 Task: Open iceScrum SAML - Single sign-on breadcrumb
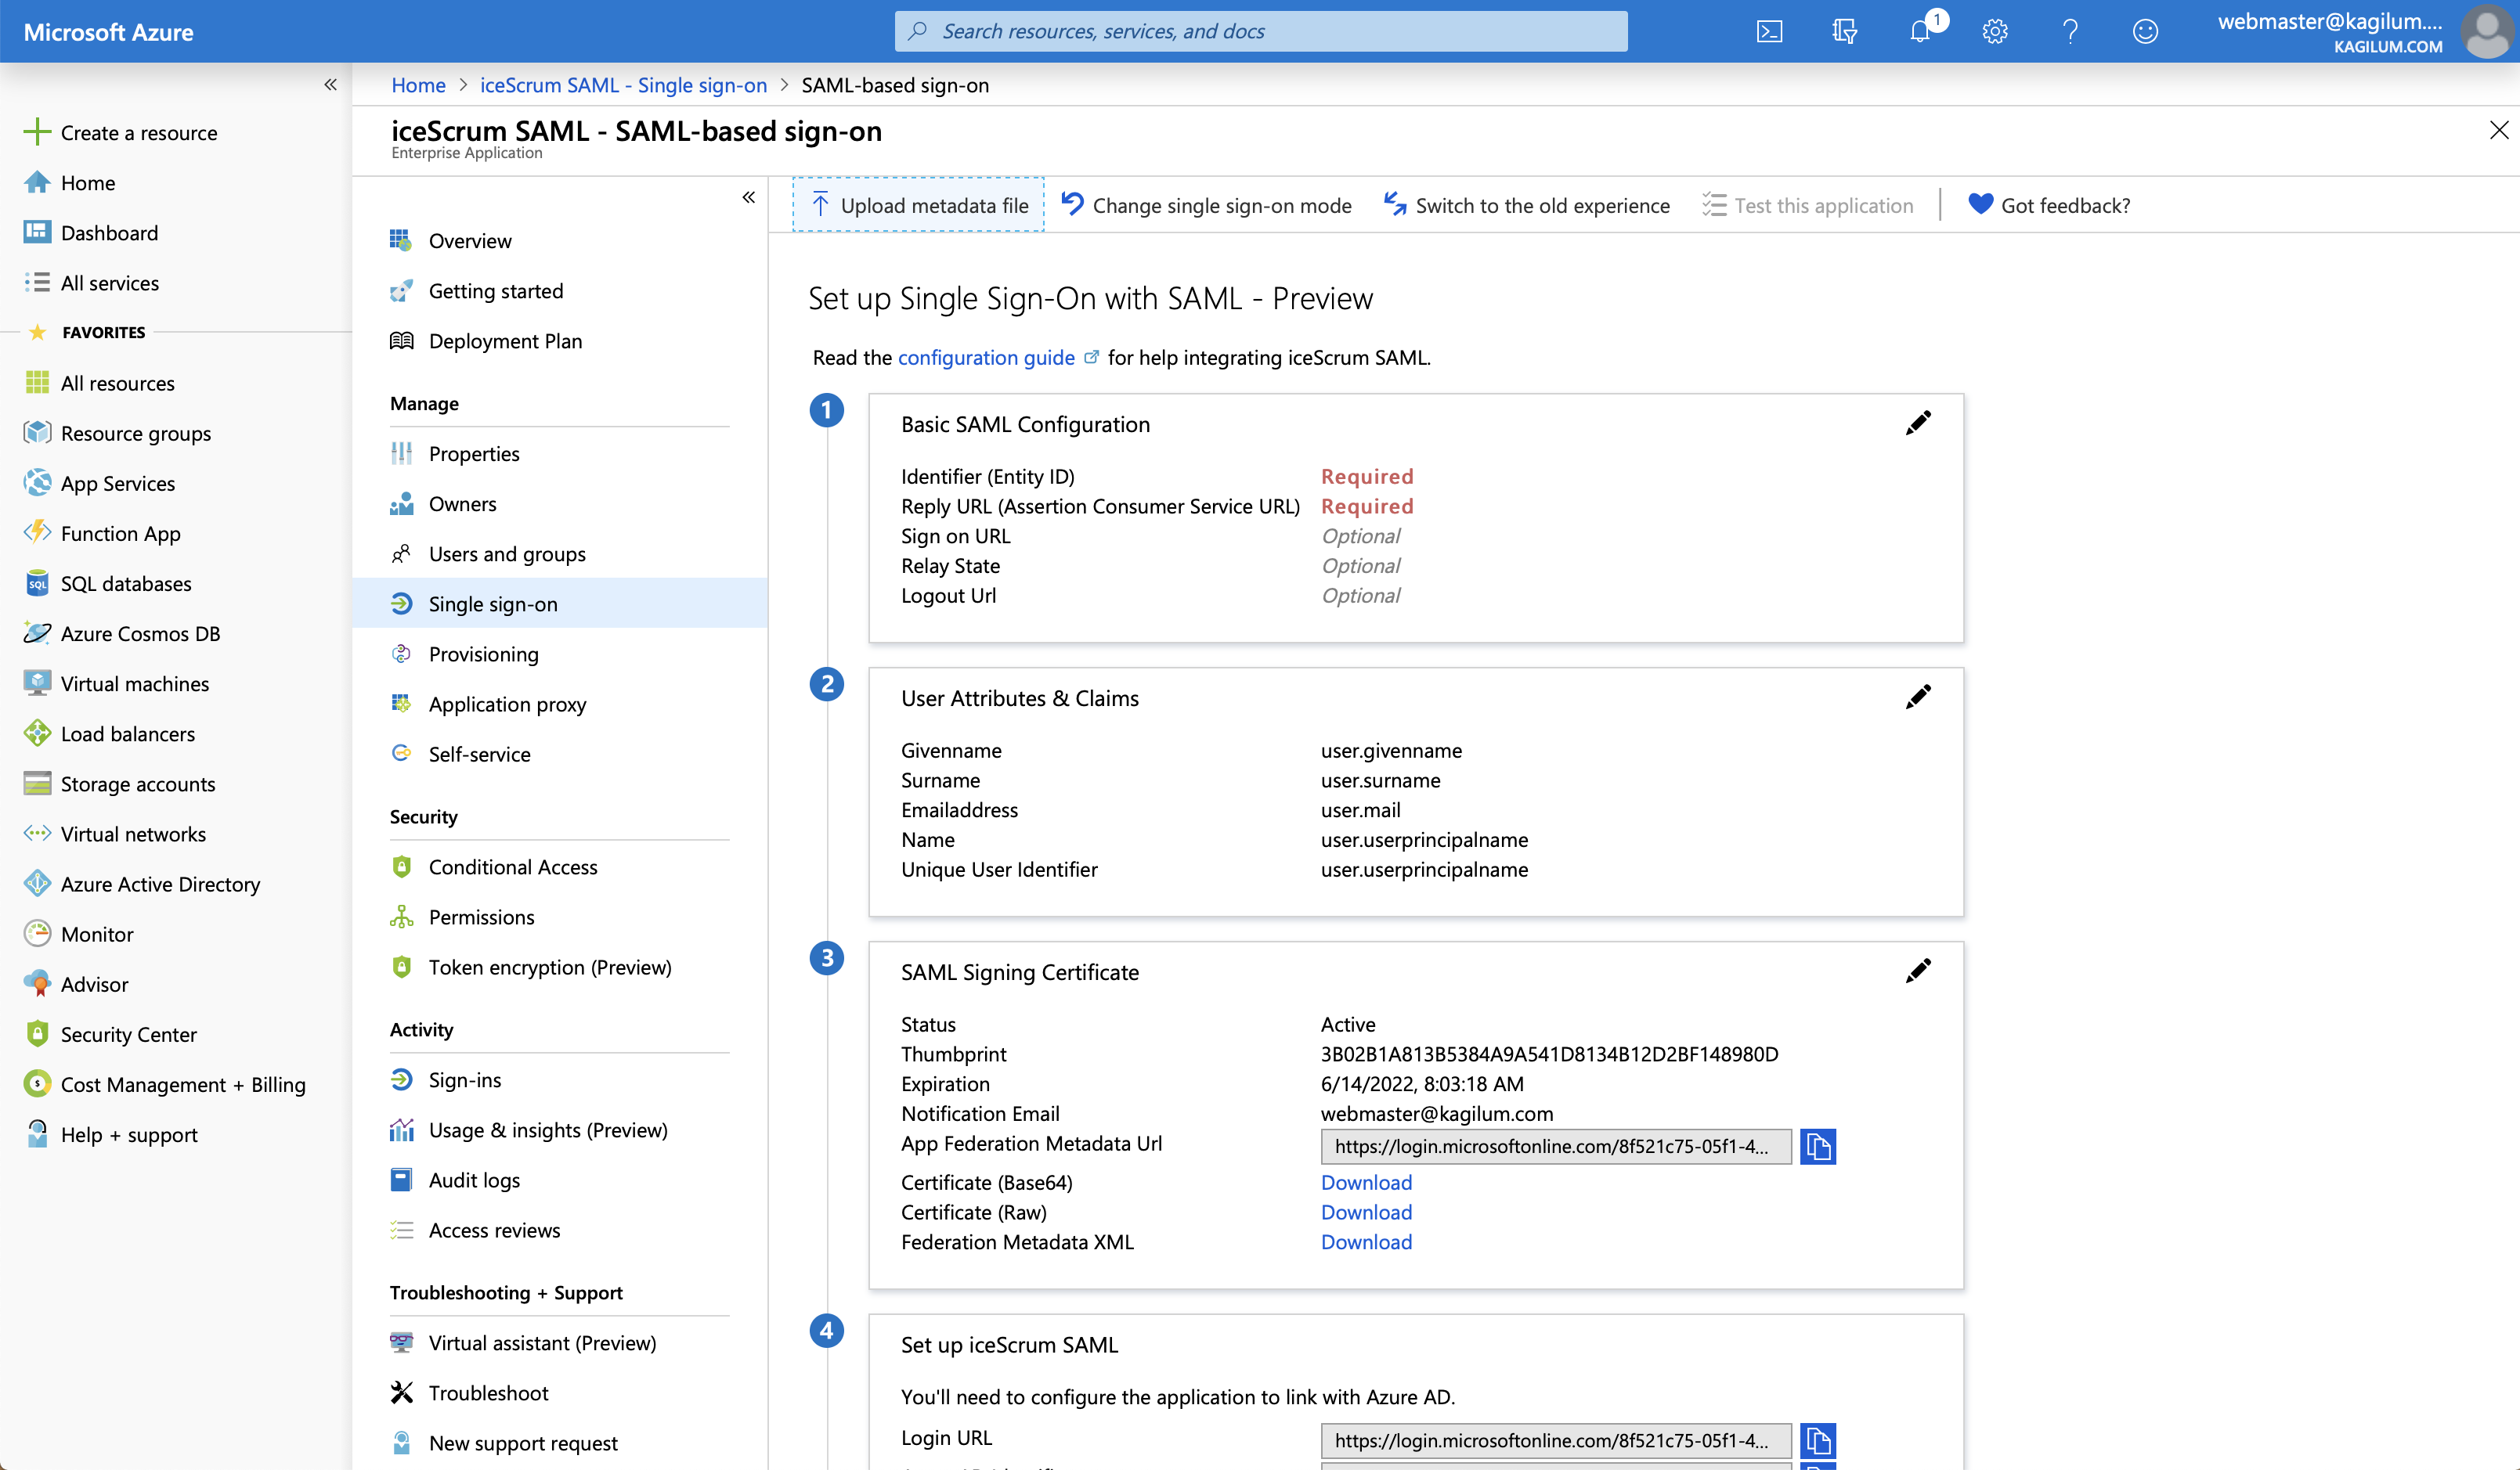point(623,85)
